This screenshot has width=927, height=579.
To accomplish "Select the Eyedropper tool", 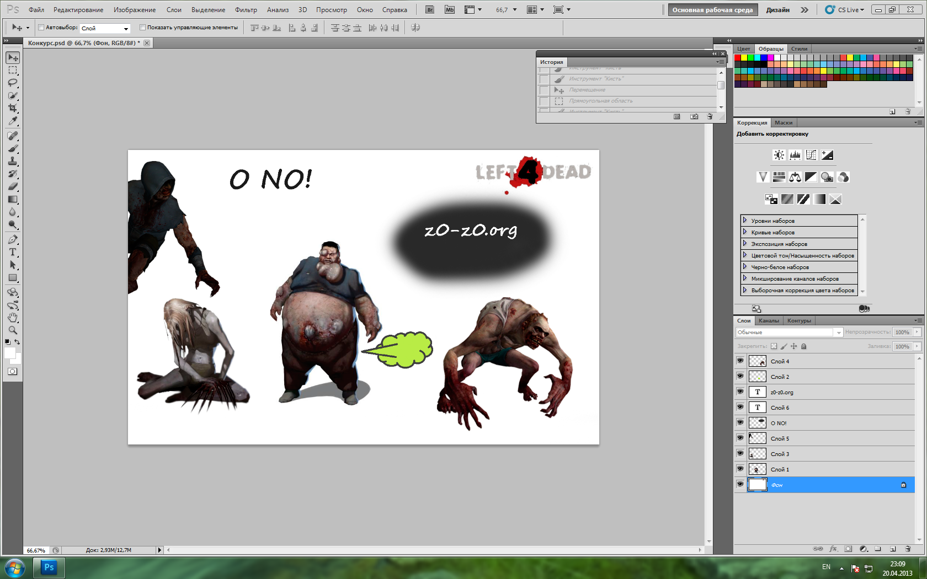I will 13,121.
